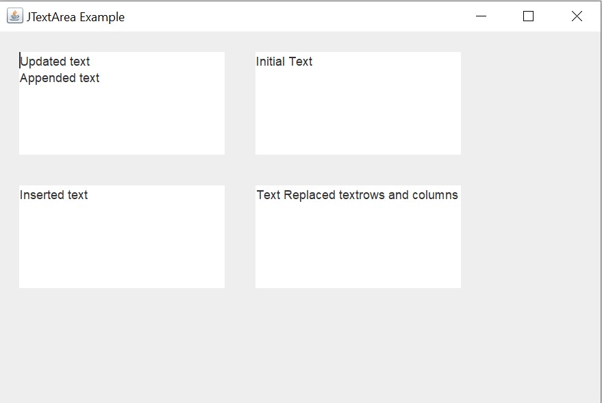Viewport: 602px width, 403px height.
Task: Click the Java coffee cup icon in title bar
Action: pyautogui.click(x=14, y=16)
